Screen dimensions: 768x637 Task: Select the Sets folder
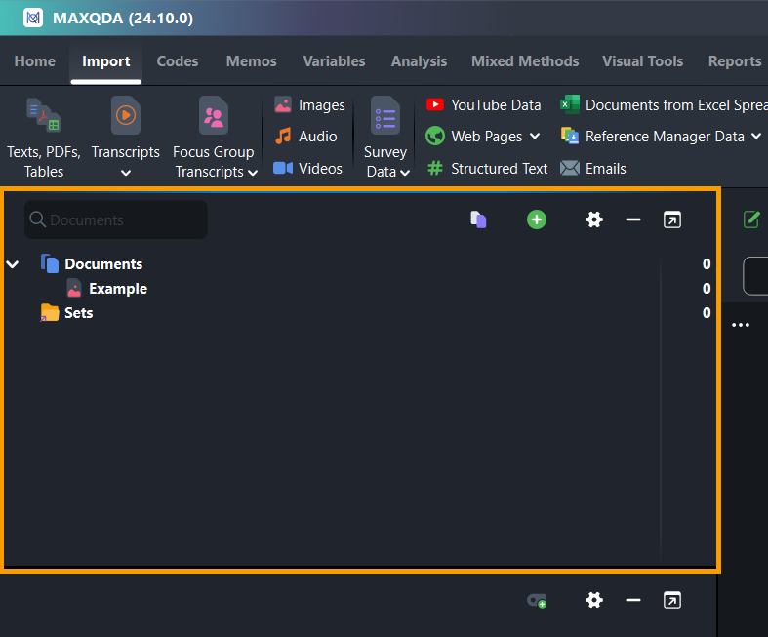pos(78,313)
